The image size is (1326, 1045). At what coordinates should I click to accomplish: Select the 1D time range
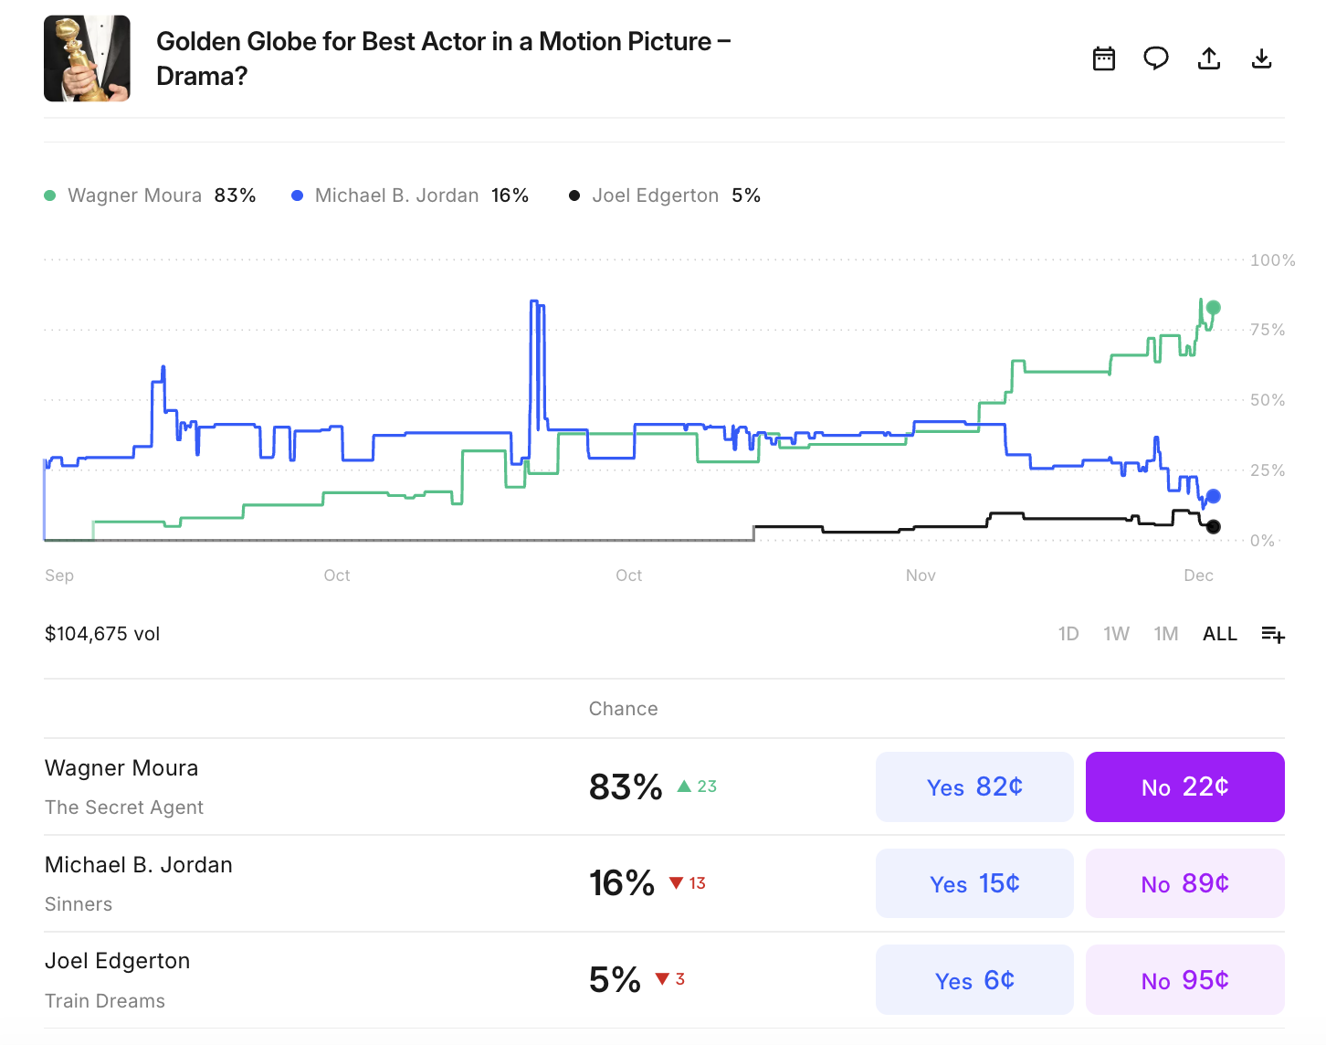(x=1068, y=634)
